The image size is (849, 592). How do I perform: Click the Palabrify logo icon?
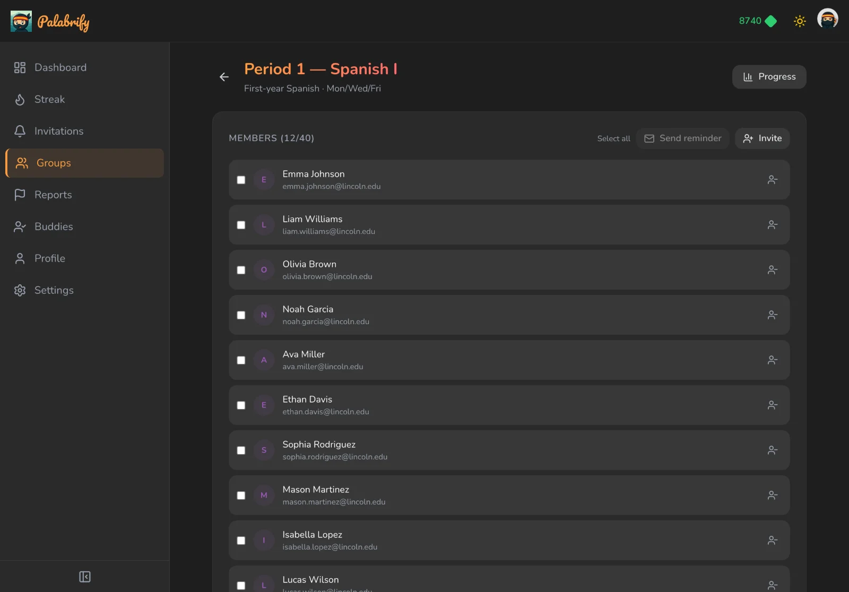21,21
